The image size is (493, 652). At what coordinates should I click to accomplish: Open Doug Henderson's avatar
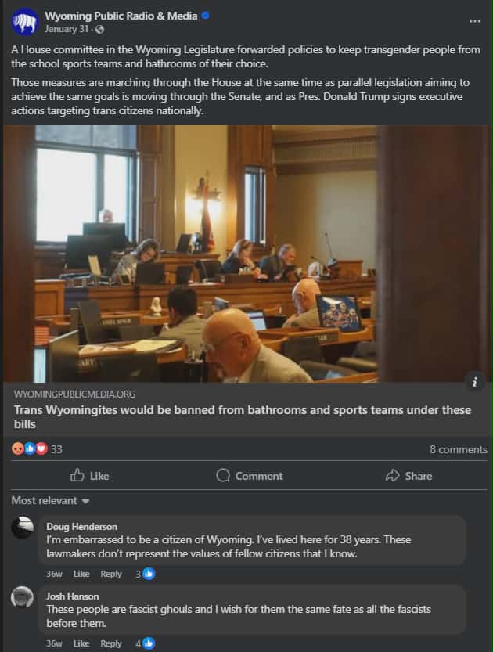22,528
